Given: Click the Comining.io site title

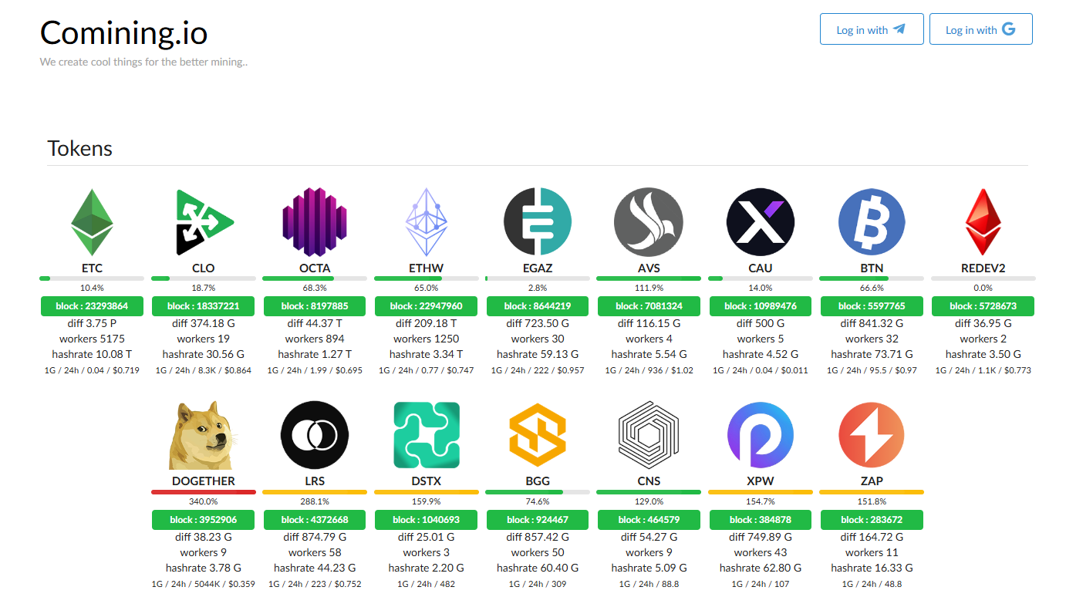Looking at the screenshot, I should point(123,33).
